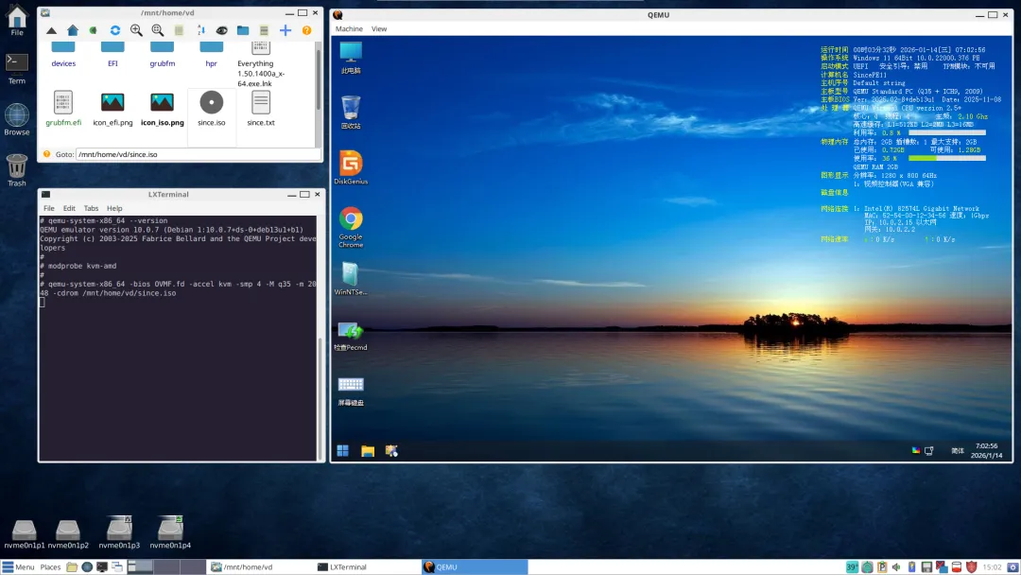Switch to /mnt/home/vd taskbar window button

261,567
